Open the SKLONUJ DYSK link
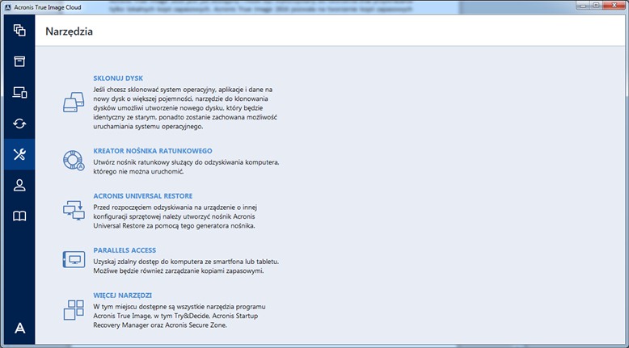Viewport: 629px width, 348px height. pos(118,78)
